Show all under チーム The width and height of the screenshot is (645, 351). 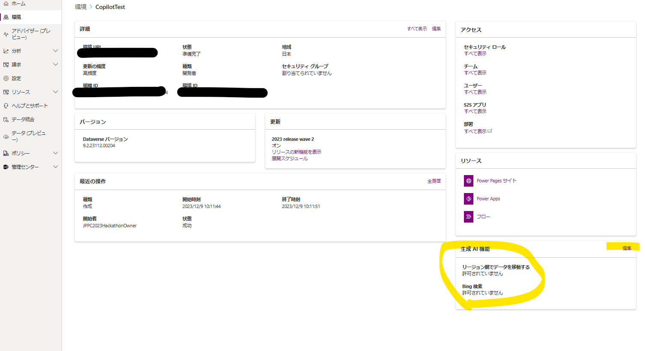point(475,73)
